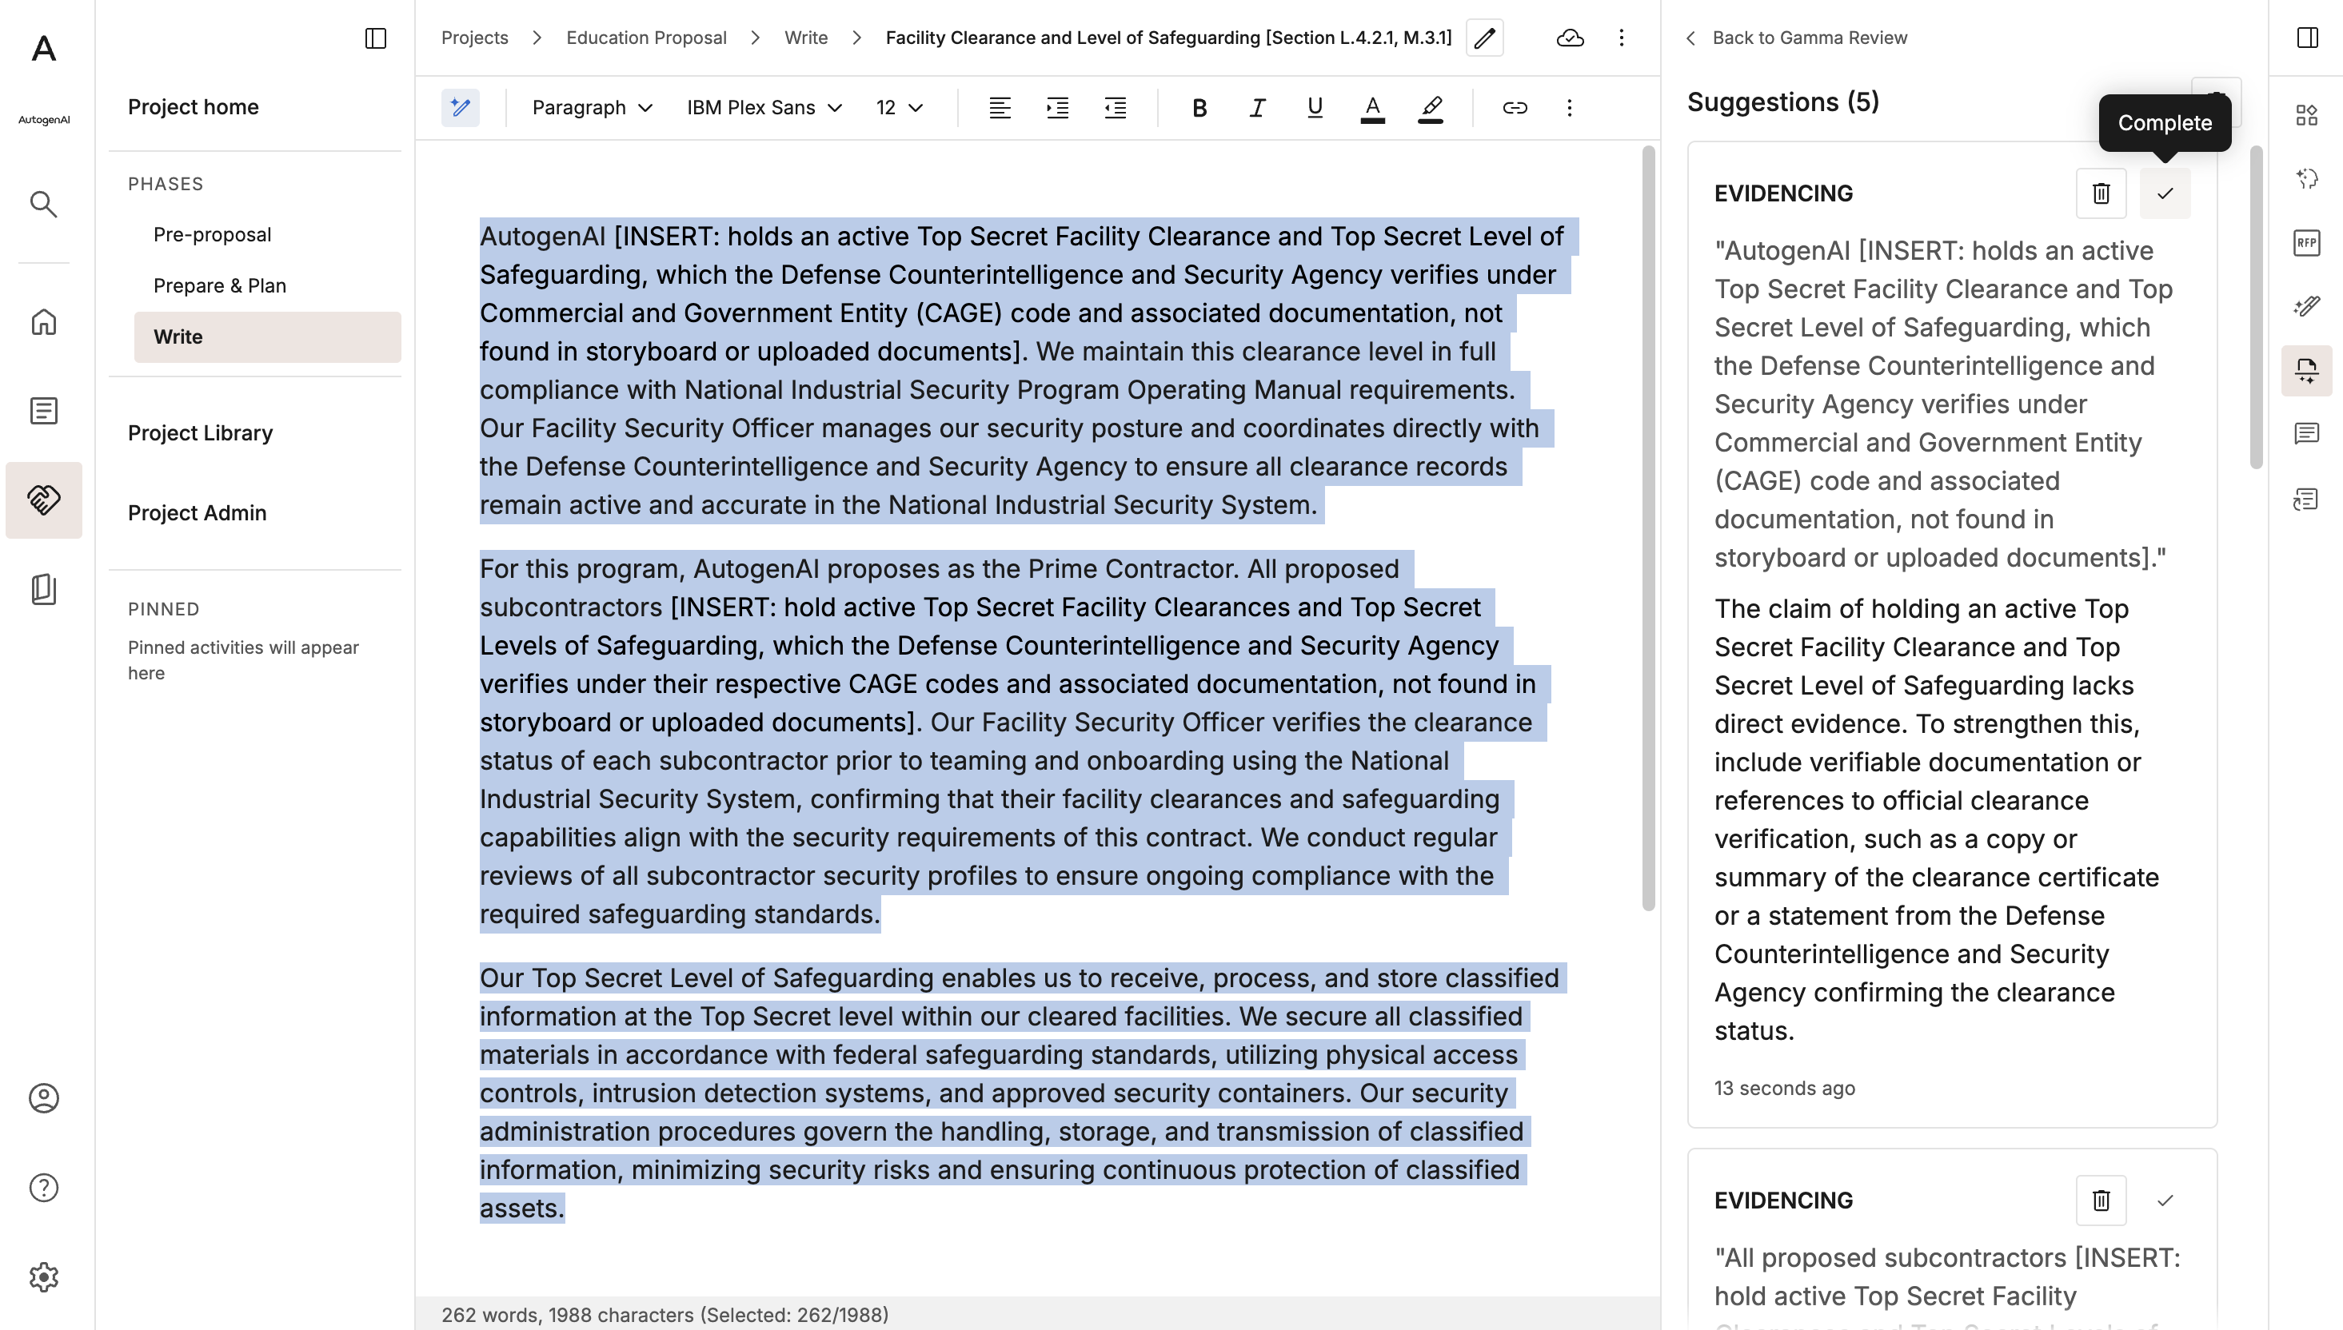Screen dimensions: 2343x1330
Task: Open the toolbar's more options menu
Action: click(x=1570, y=108)
